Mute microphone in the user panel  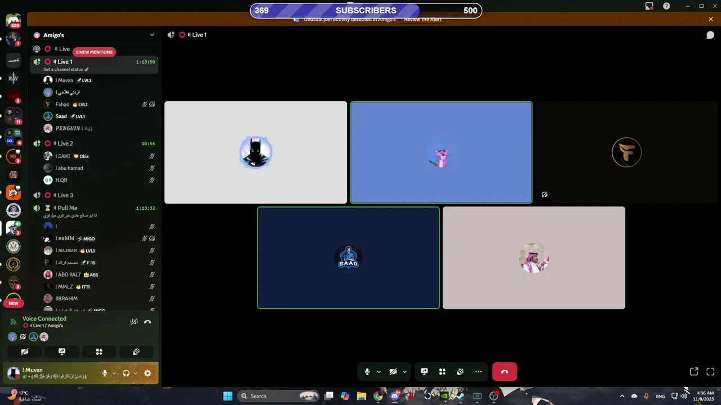(x=105, y=373)
